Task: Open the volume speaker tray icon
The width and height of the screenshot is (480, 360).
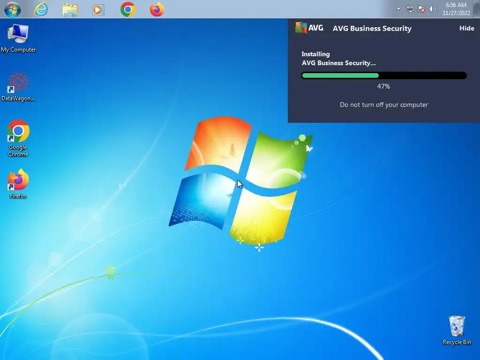Action: [433, 9]
